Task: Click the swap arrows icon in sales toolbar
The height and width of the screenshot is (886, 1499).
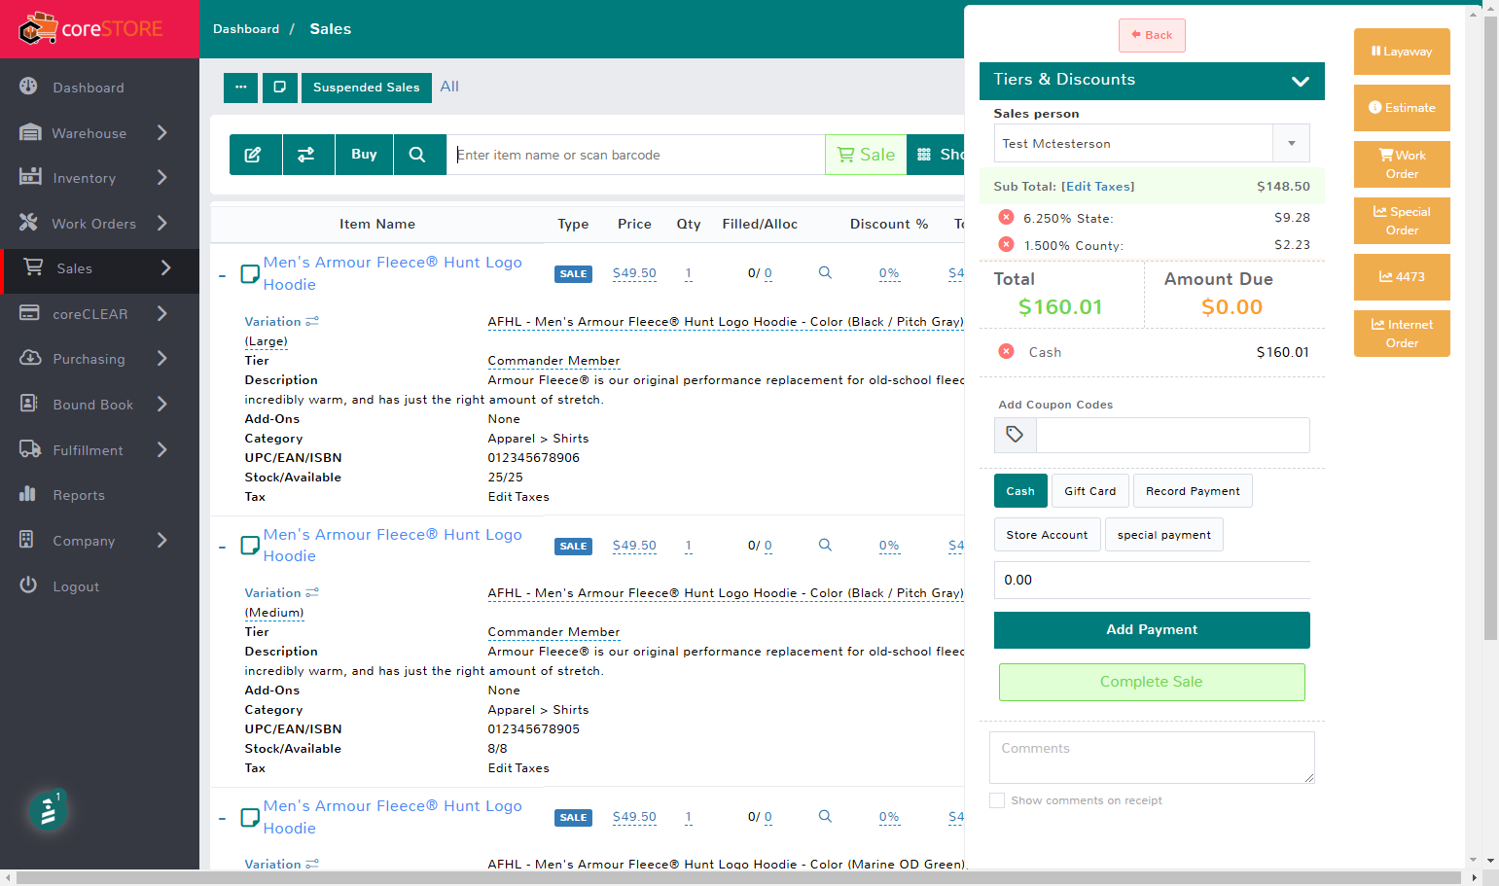Action: (308, 155)
